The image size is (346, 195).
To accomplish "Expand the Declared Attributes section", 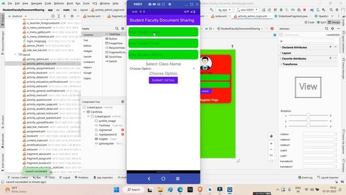I will (x=281, y=48).
